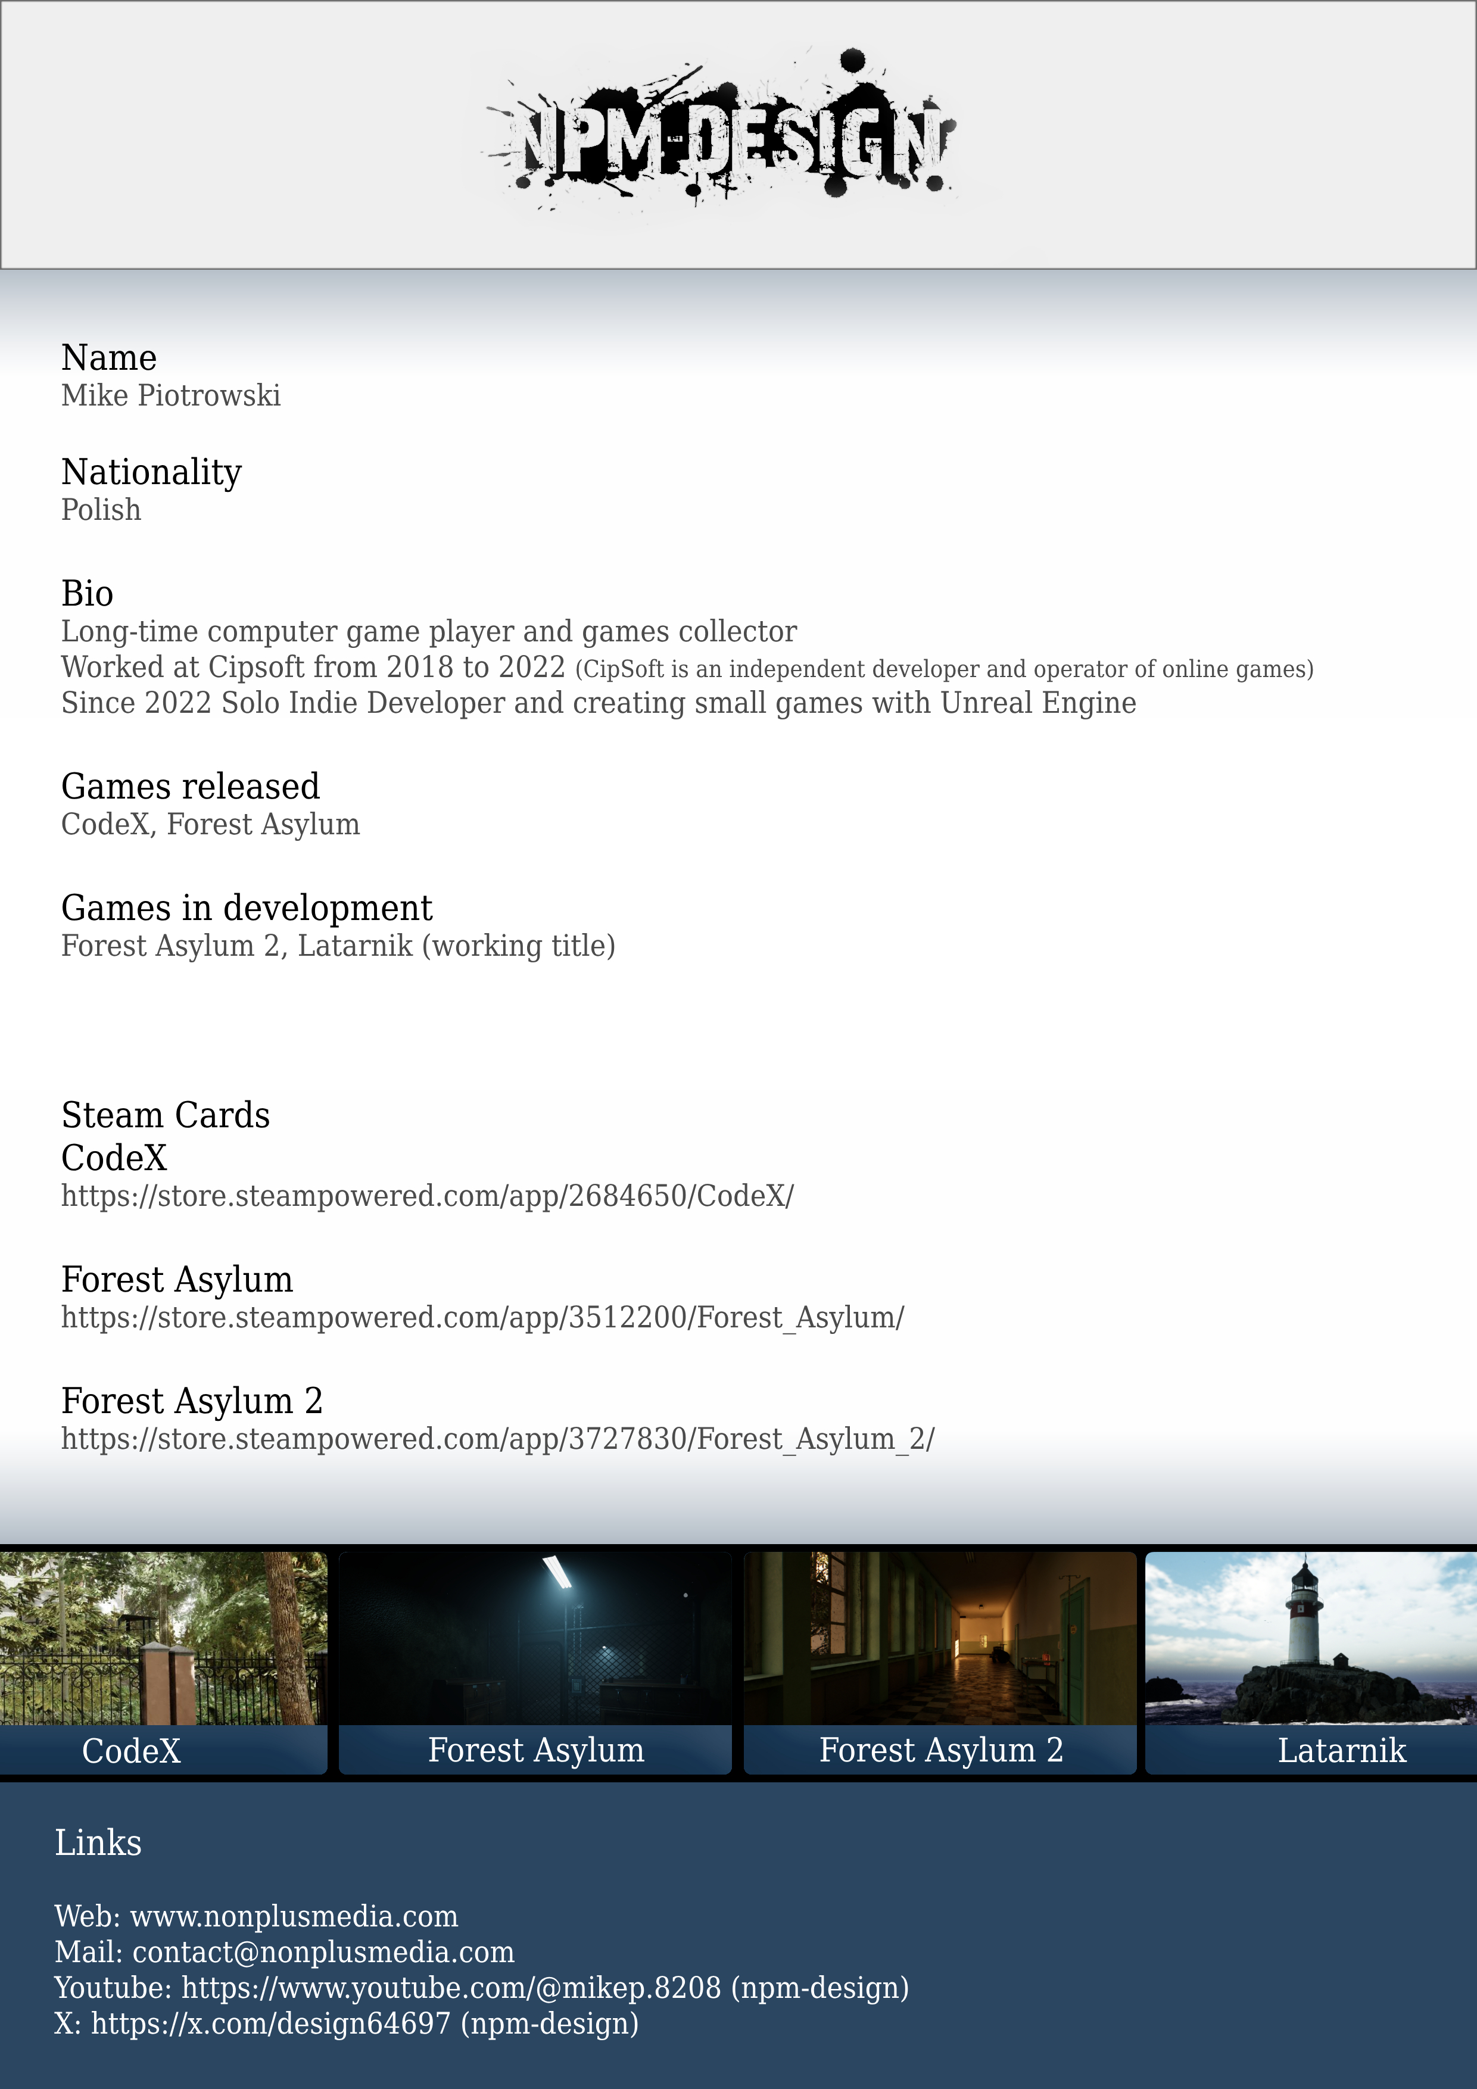Click the Forest Asylum 2 caption label
Viewport: 1477px width, 2089px height.
point(941,1751)
